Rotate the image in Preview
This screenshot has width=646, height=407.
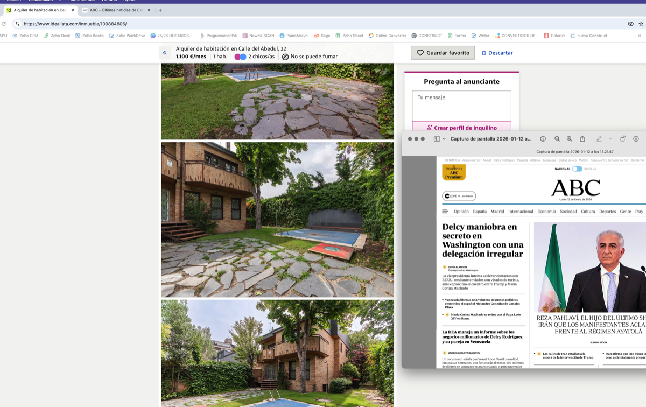click(623, 139)
